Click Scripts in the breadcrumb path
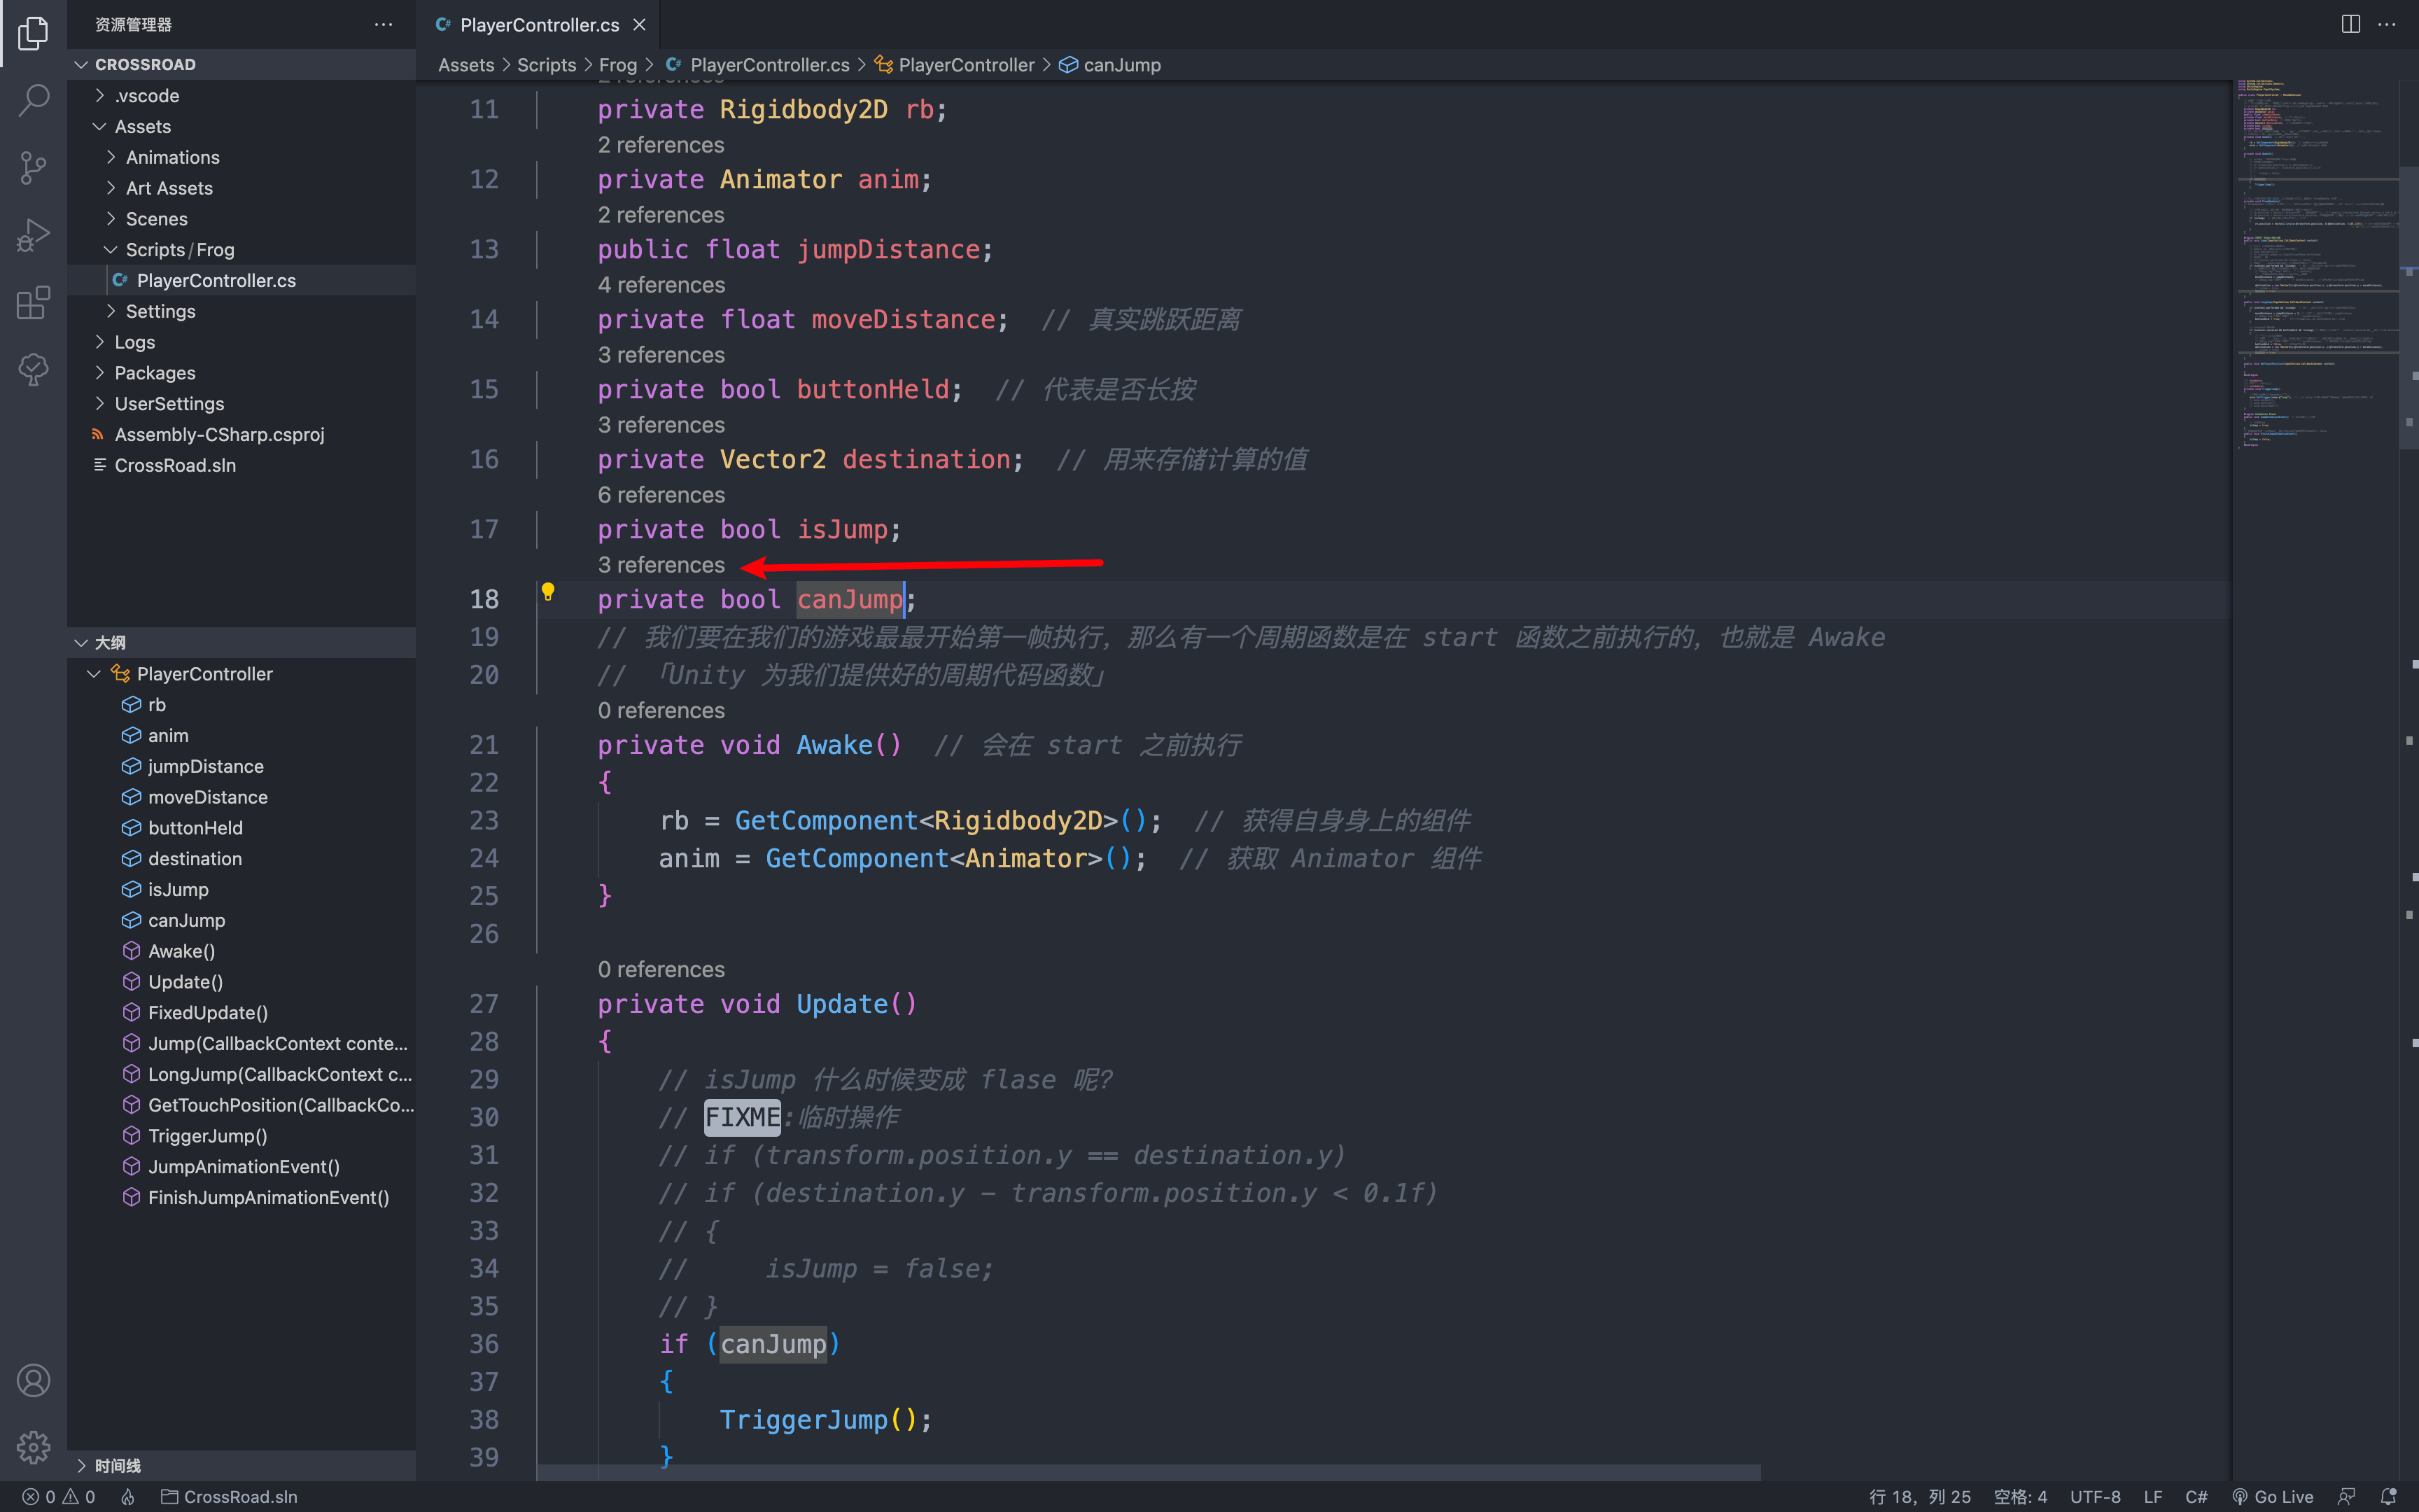Screen dimensions: 2419x1512 click(547, 65)
